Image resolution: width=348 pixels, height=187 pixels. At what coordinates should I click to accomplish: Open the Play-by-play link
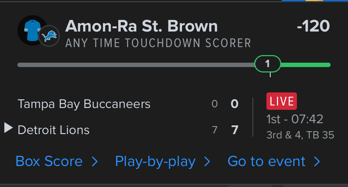(x=155, y=161)
